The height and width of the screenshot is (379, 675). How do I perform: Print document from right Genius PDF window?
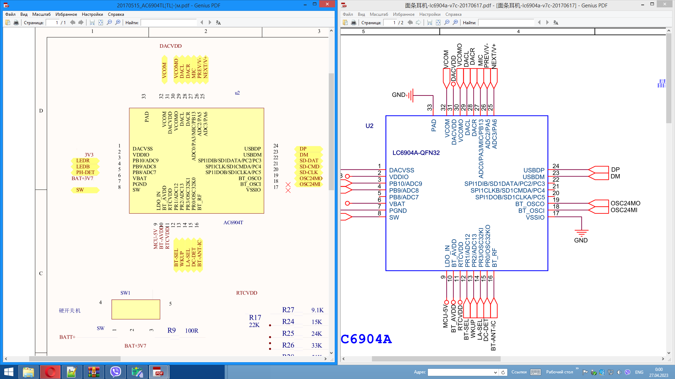[353, 22]
